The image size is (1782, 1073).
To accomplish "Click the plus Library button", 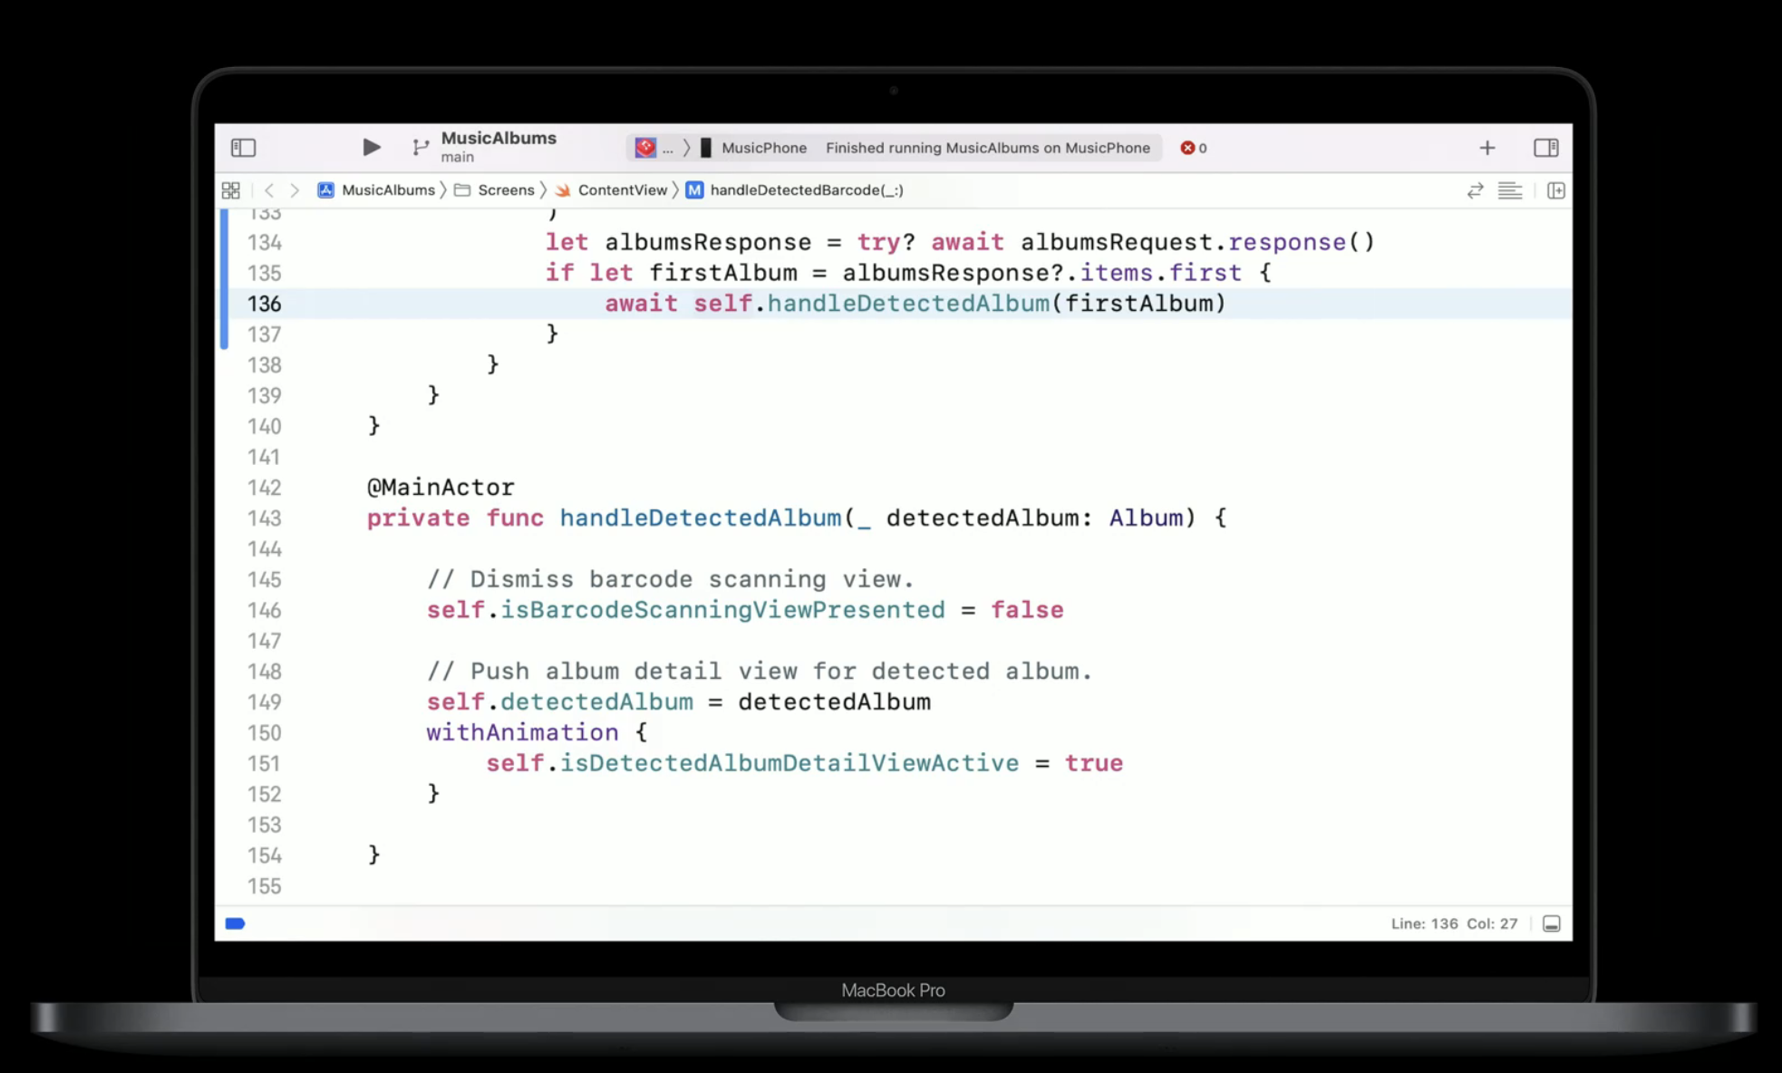I will click(1487, 148).
